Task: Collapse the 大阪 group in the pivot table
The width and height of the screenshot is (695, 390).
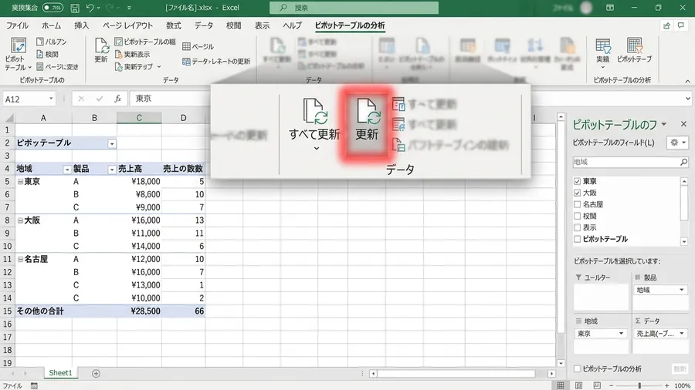Action: [x=20, y=220]
